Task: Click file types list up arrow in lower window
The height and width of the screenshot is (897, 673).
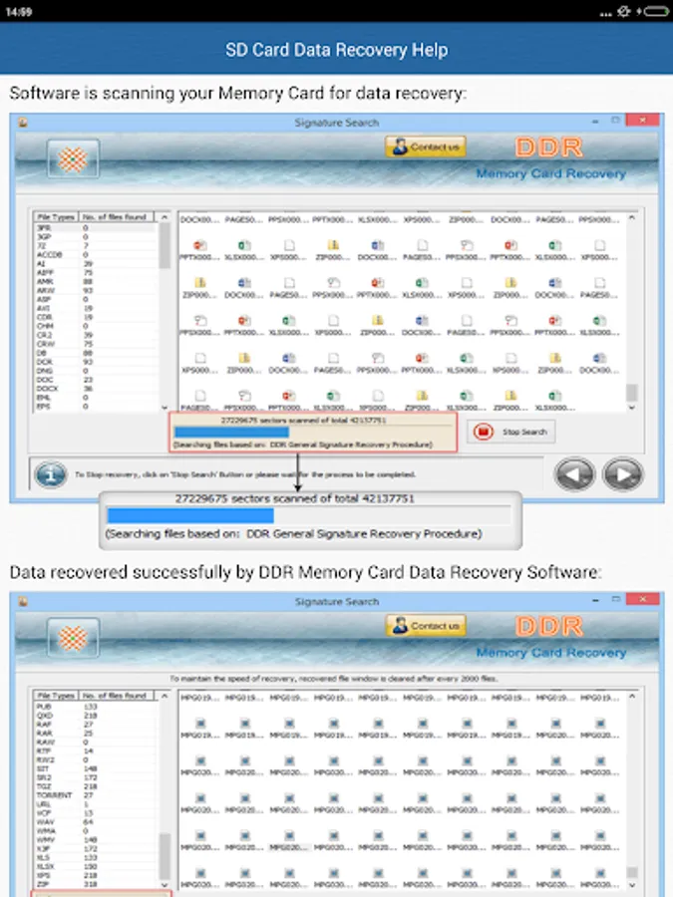Action: coord(165,697)
